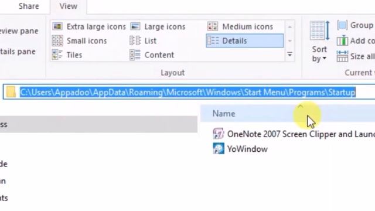
Task: Click the Details pane button
Action: pos(18,52)
